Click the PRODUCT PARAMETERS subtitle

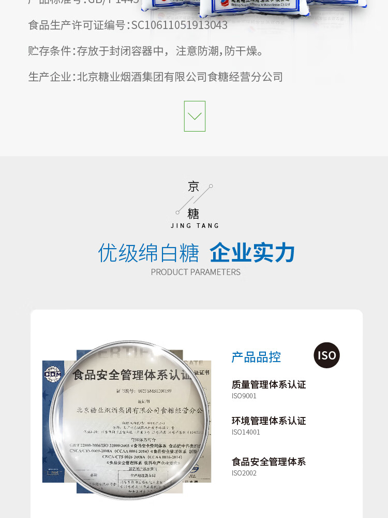(196, 272)
